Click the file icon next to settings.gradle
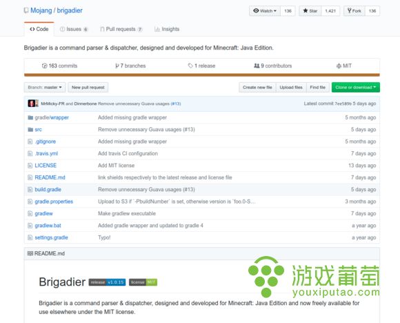This screenshot has height=323, width=400. (x=30, y=237)
